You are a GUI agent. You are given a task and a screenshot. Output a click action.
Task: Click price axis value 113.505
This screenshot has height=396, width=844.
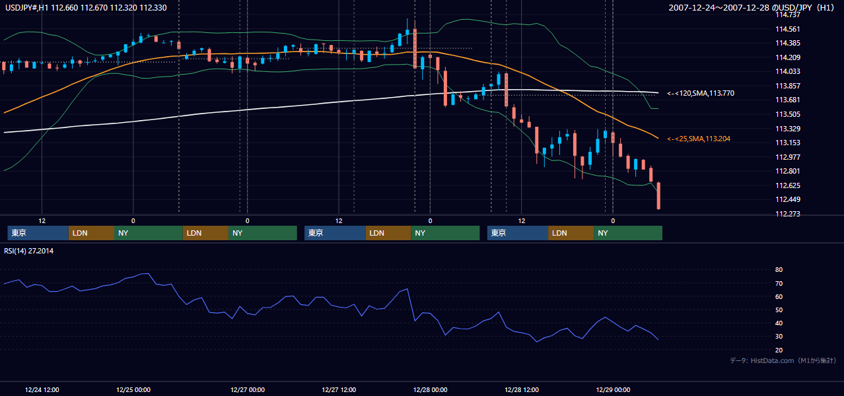tap(788, 114)
